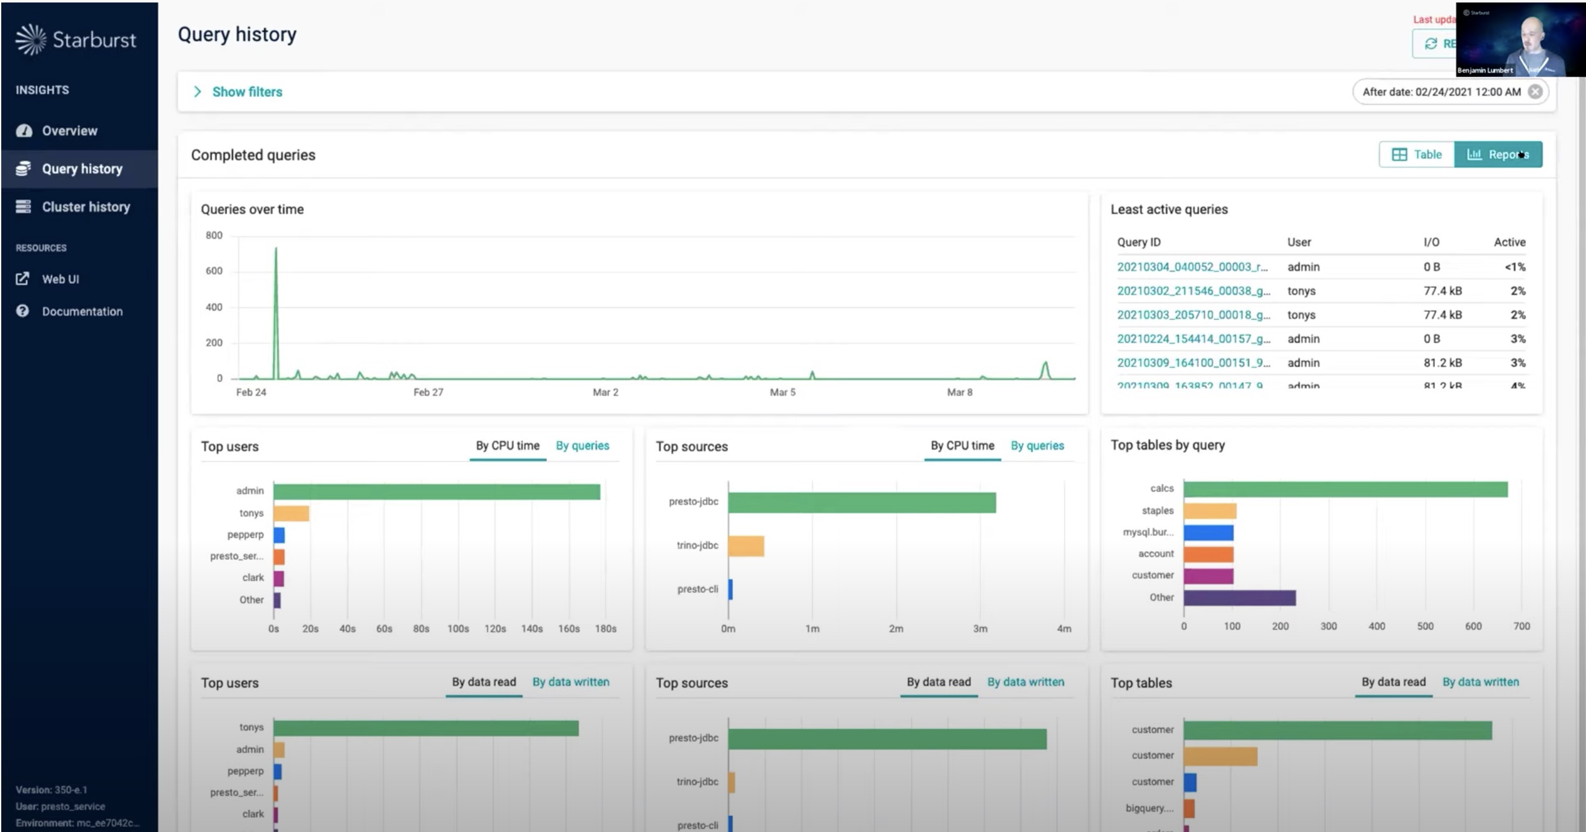This screenshot has height=832, width=1586.
Task: Click the Query history database icon
Action: 24,169
